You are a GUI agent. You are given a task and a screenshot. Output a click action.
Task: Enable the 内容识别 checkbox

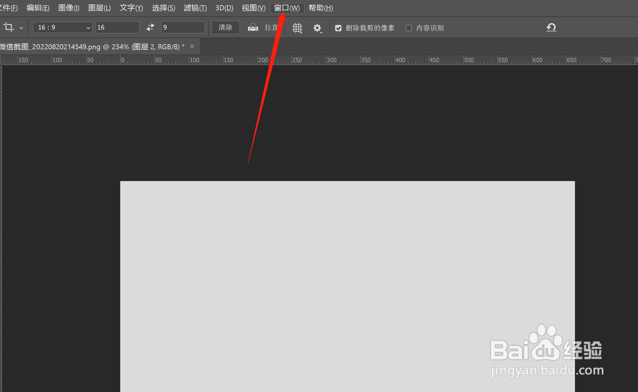pos(409,28)
